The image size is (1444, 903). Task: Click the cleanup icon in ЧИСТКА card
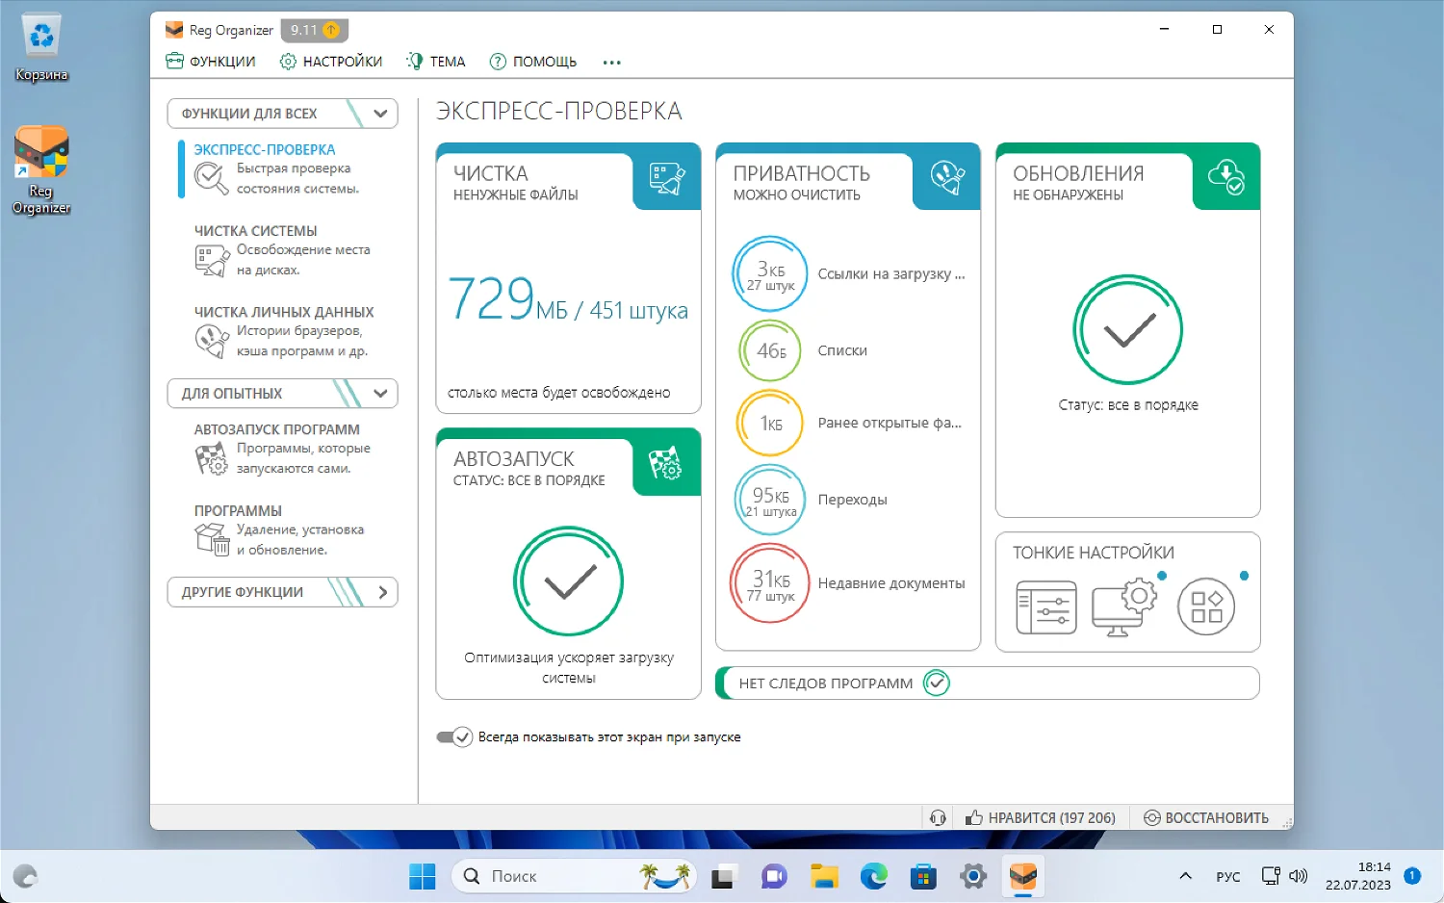pyautogui.click(x=666, y=178)
